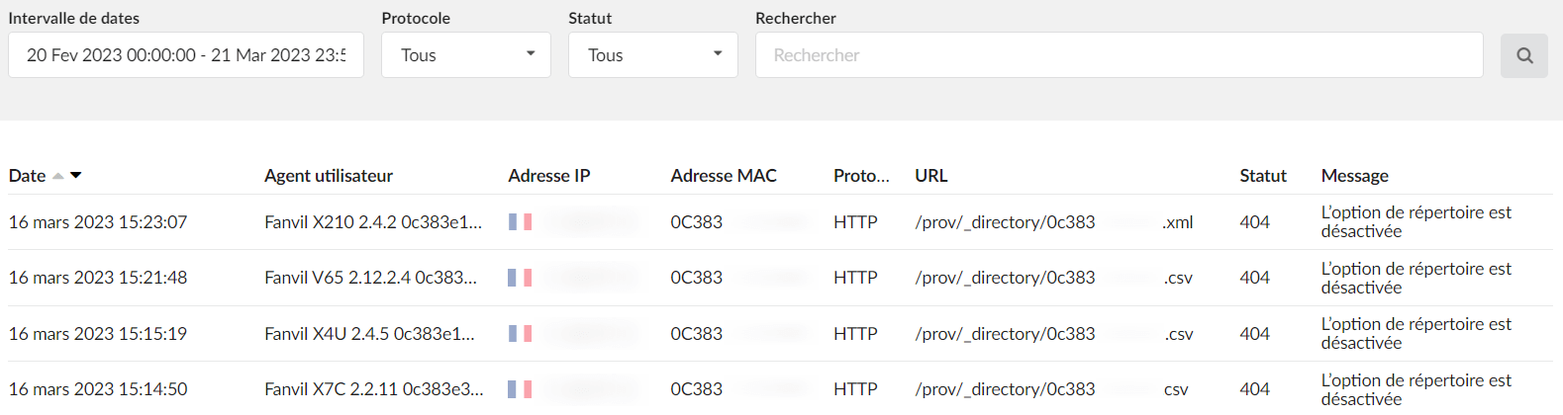This screenshot has width=1563, height=415.
Task: Sort by the Agent utilisateur column header
Action: [329, 176]
